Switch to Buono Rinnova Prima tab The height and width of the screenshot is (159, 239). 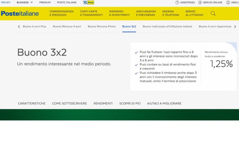tap(102, 26)
